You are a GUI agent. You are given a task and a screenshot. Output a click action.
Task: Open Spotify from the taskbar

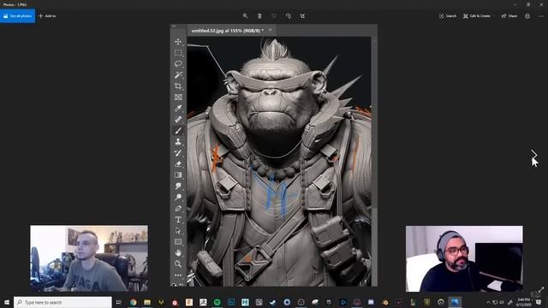pyautogui.click(x=217, y=302)
